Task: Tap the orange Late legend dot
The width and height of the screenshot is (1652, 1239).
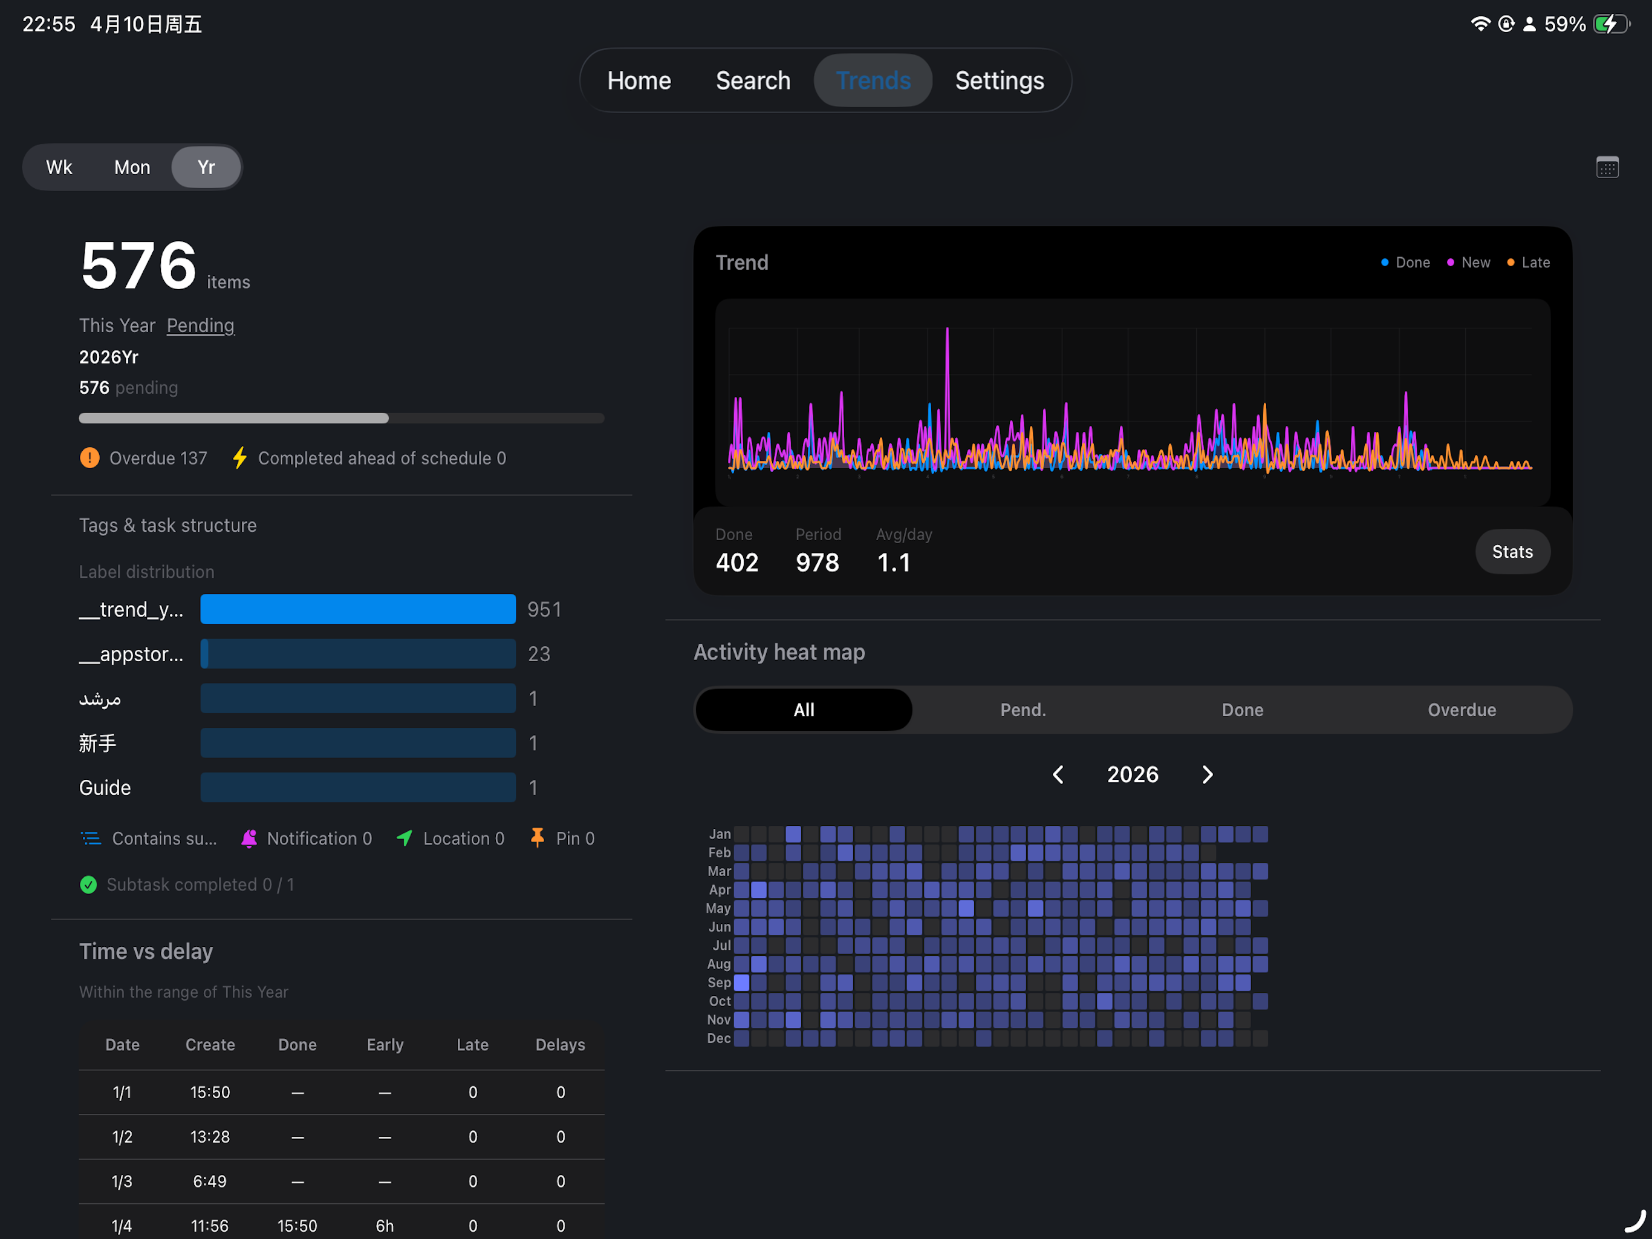Action: click(1510, 263)
